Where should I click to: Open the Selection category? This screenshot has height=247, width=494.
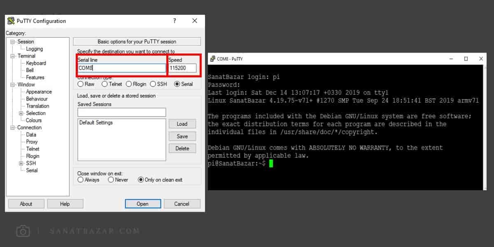[36, 113]
